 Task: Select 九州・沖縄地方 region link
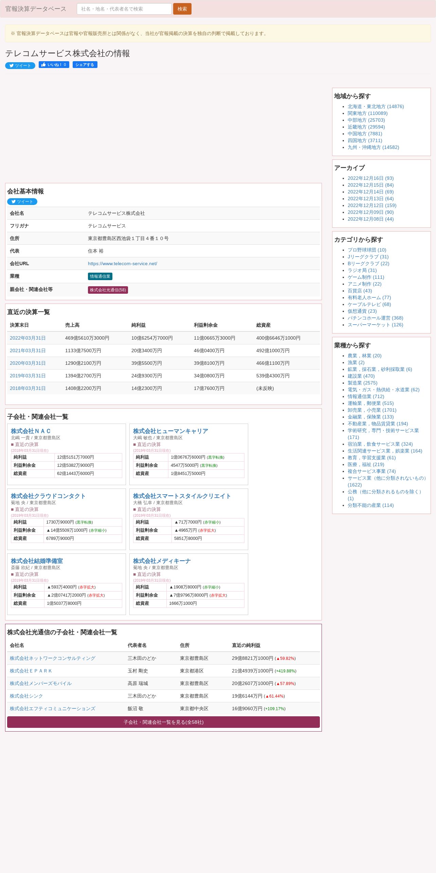(x=373, y=147)
